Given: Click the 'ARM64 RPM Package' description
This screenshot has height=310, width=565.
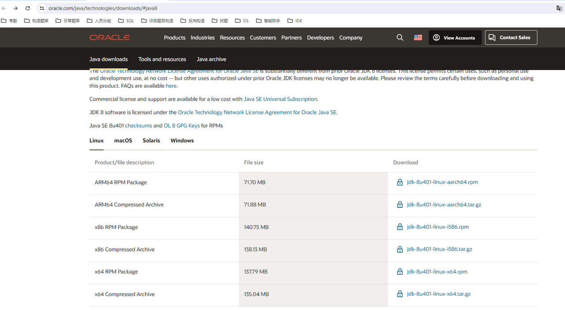Looking at the screenshot, I should coord(121,182).
